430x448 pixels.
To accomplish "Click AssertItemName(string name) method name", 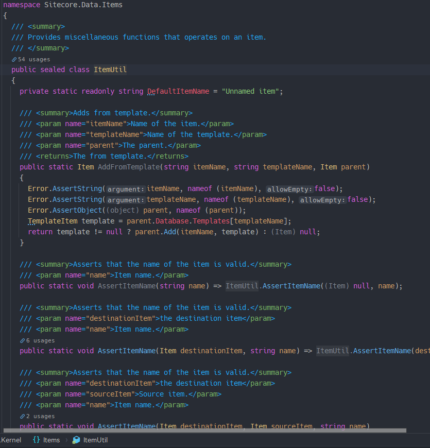I will coord(127,286).
